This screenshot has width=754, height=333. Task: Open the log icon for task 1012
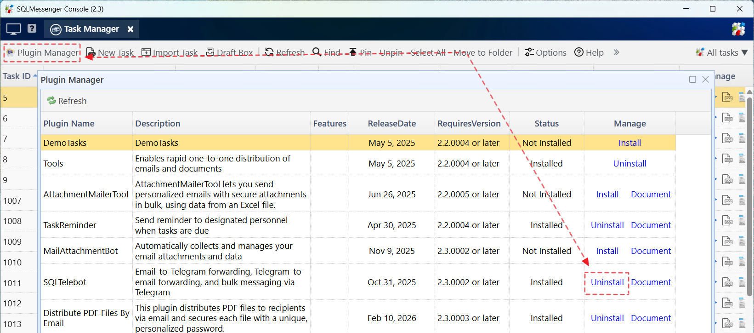(727, 303)
